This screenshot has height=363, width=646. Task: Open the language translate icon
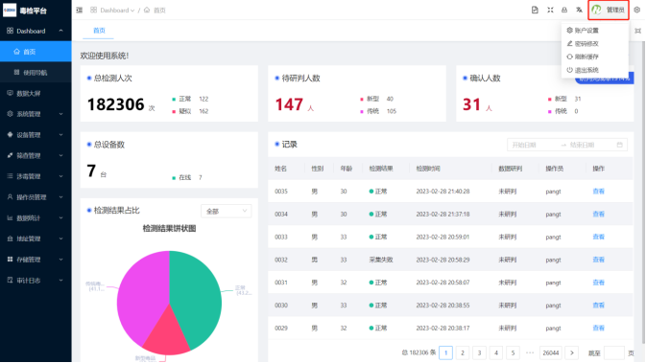pyautogui.click(x=579, y=10)
